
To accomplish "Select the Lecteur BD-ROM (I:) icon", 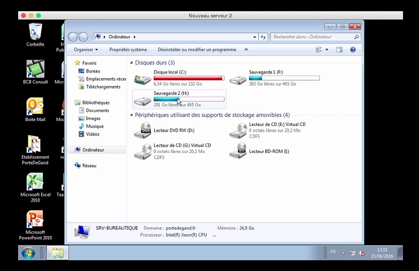I will pyautogui.click(x=238, y=151).
